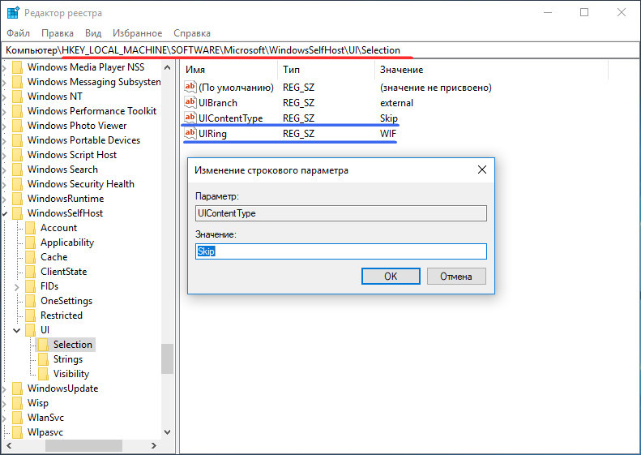Open the Справка menu
The height and width of the screenshot is (455, 641).
click(192, 33)
